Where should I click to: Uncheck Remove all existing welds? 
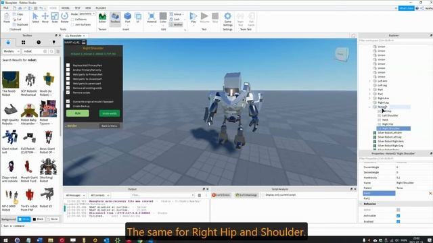click(68, 88)
